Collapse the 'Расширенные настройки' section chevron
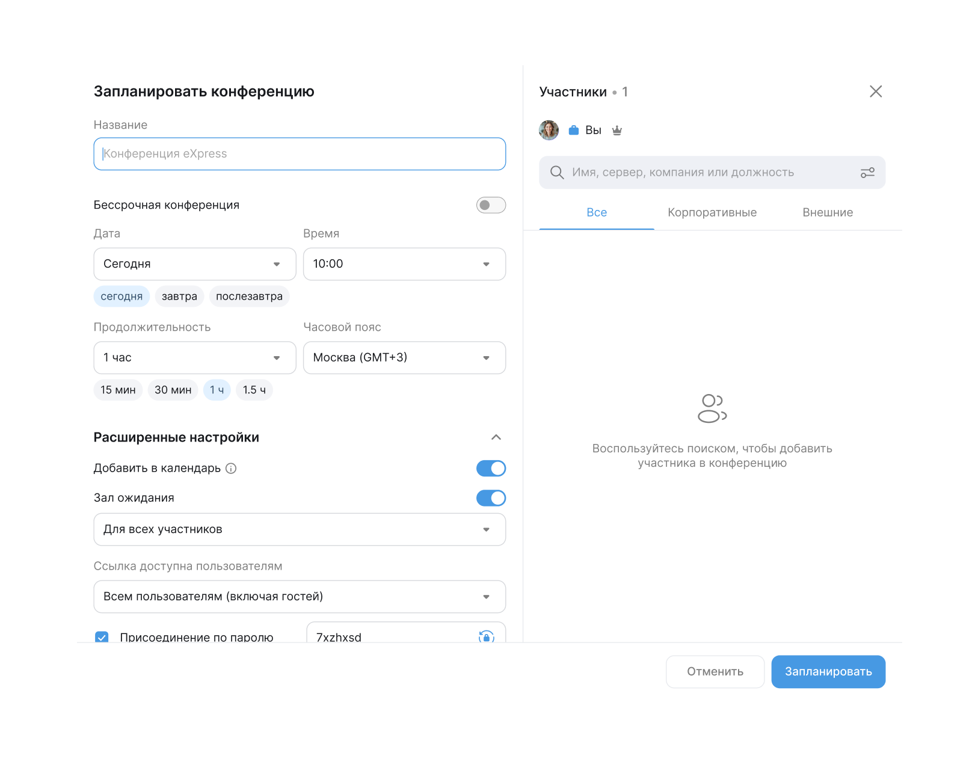Screen dimensions: 978x770 click(496, 437)
